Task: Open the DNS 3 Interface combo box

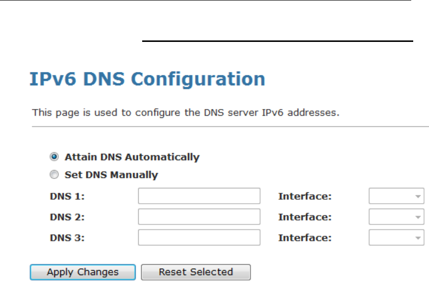Action: click(396, 238)
